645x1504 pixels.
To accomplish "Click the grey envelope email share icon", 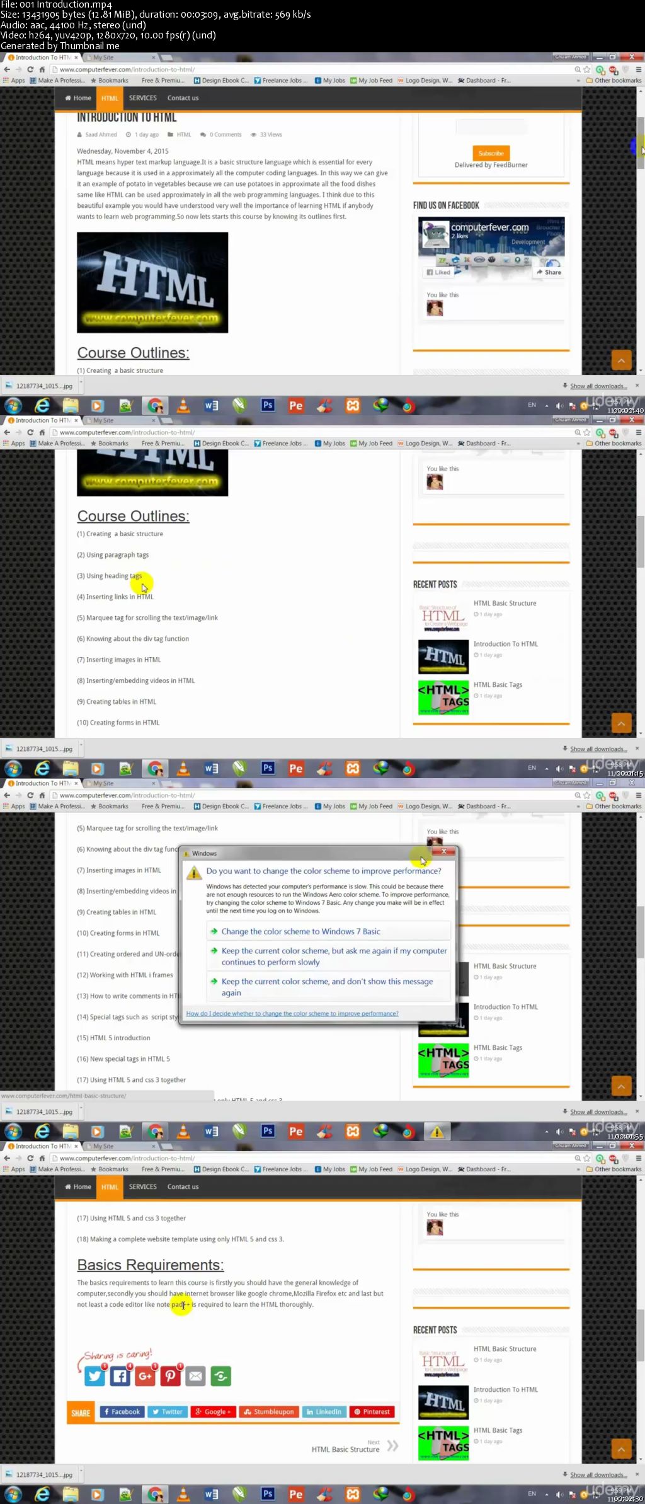I will point(196,1376).
